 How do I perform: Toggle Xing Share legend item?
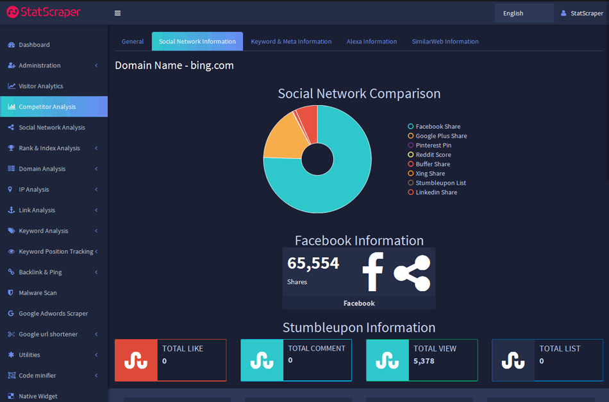426,173
